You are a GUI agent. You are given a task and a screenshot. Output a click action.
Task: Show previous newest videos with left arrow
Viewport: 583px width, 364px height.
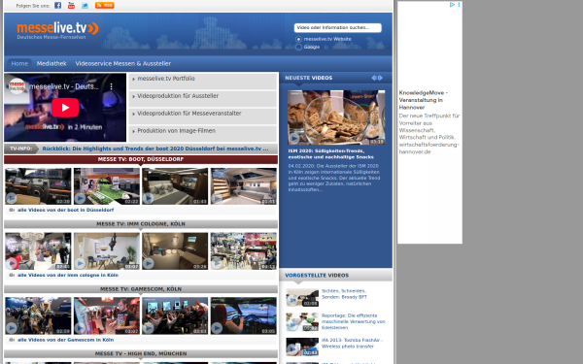(x=374, y=78)
